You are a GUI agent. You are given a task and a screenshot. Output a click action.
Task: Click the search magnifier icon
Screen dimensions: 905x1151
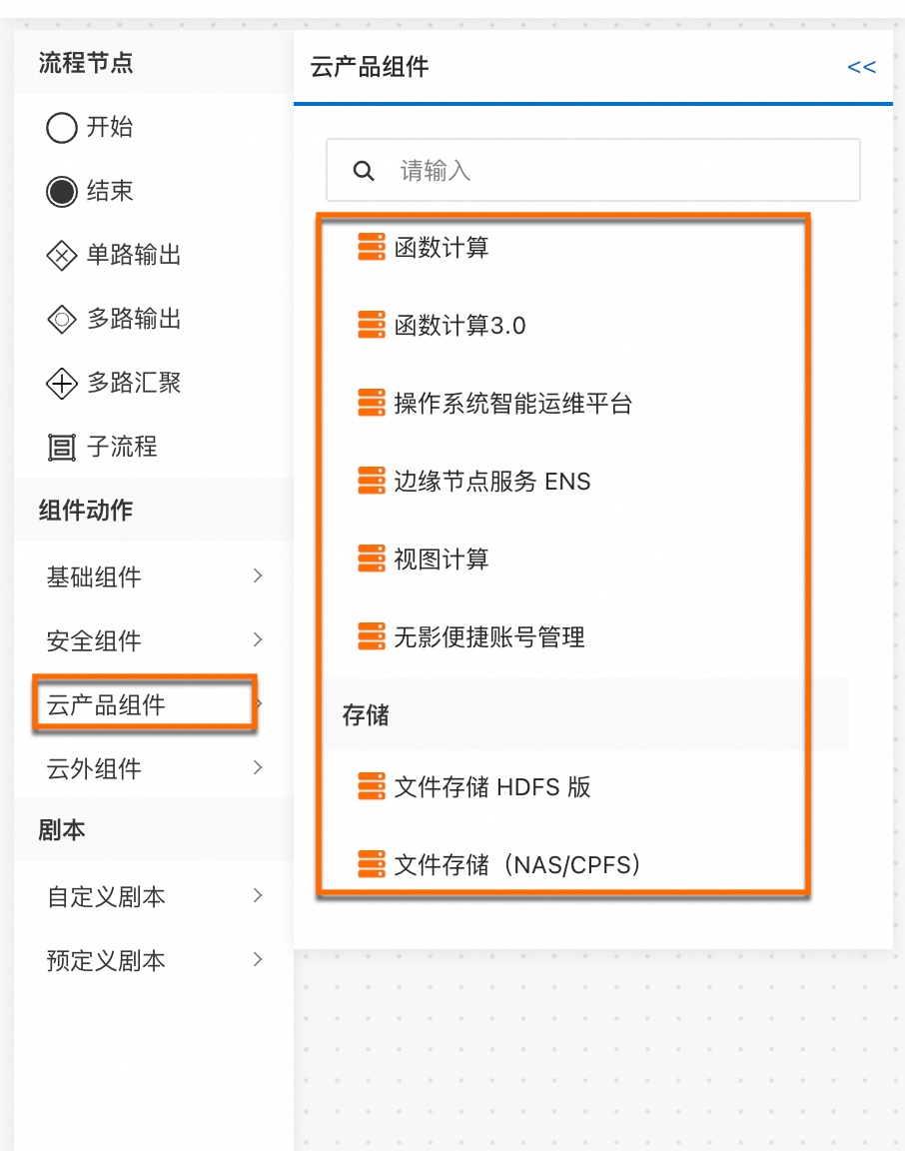coord(364,170)
